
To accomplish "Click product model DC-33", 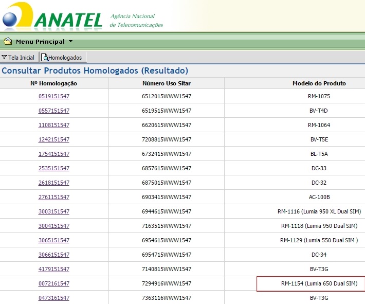I will pyautogui.click(x=319, y=168).
